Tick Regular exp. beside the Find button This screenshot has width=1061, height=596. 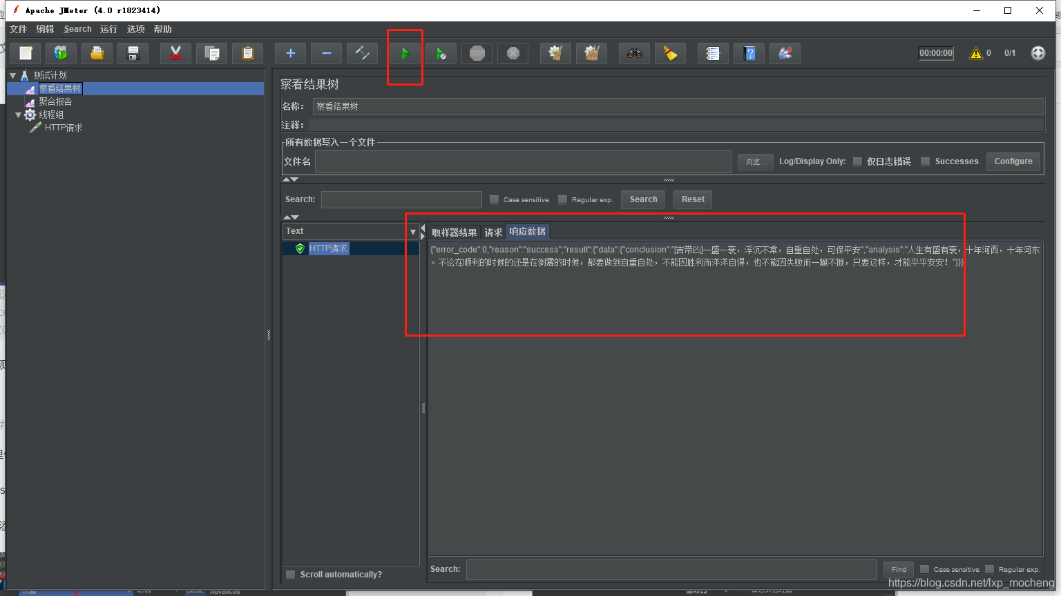click(x=989, y=569)
